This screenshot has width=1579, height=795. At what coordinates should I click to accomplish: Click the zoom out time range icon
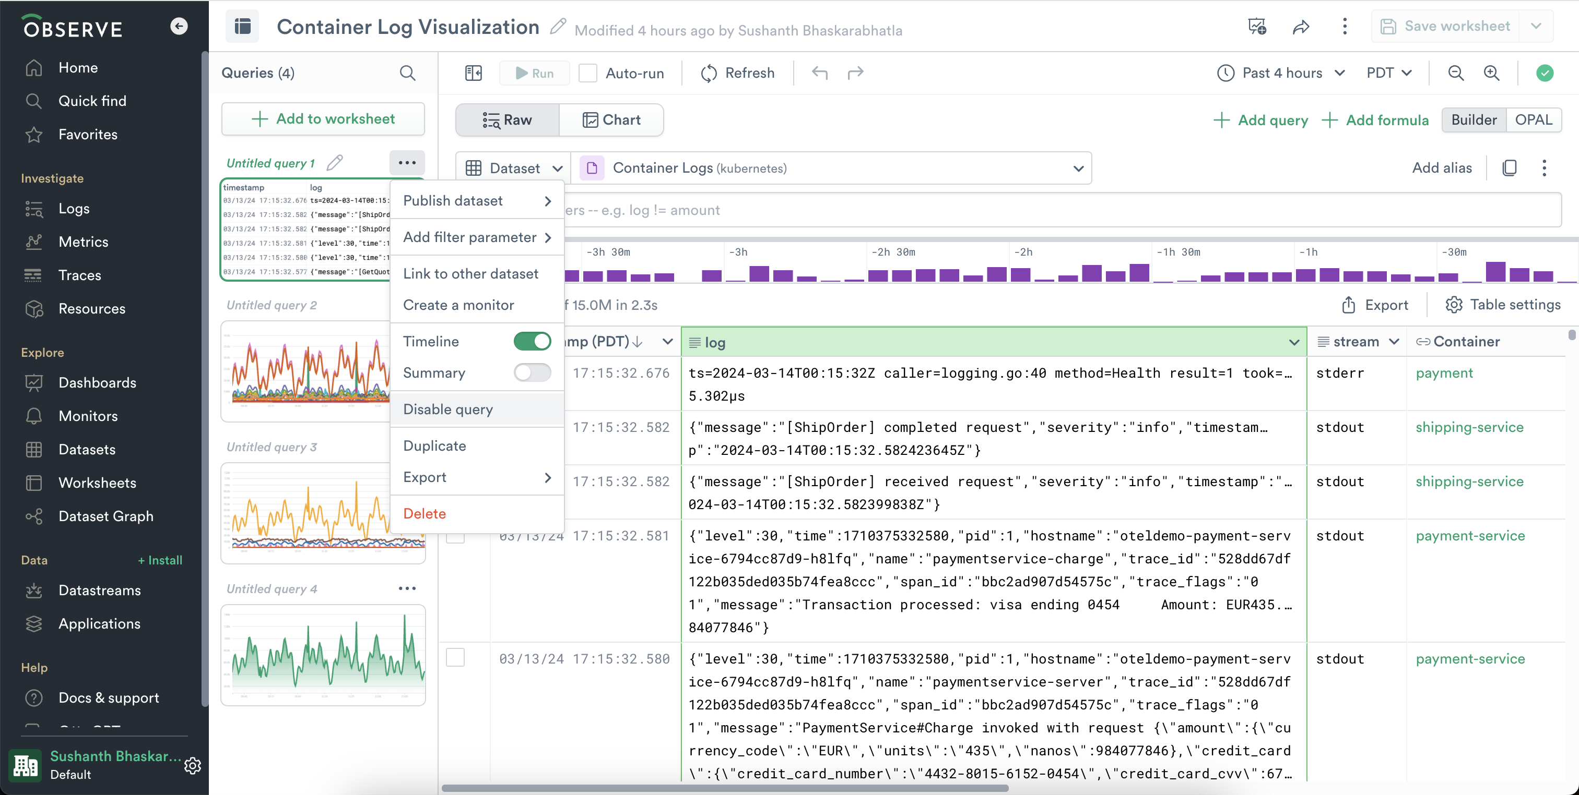[x=1456, y=73]
